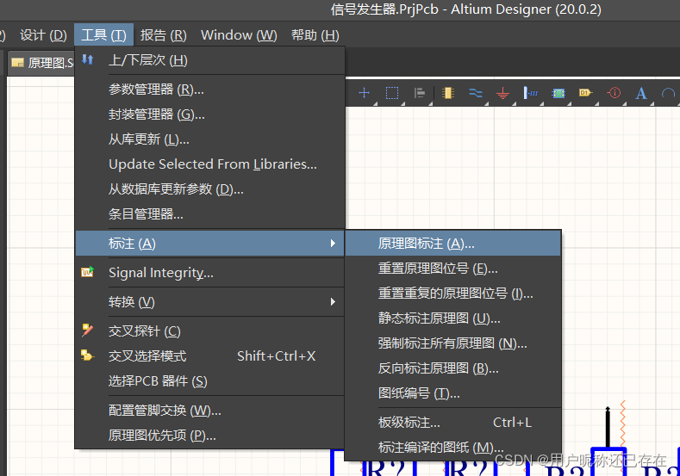Choose 上/下层次 (H) menu entry
The width and height of the screenshot is (680, 476).
[210, 60]
